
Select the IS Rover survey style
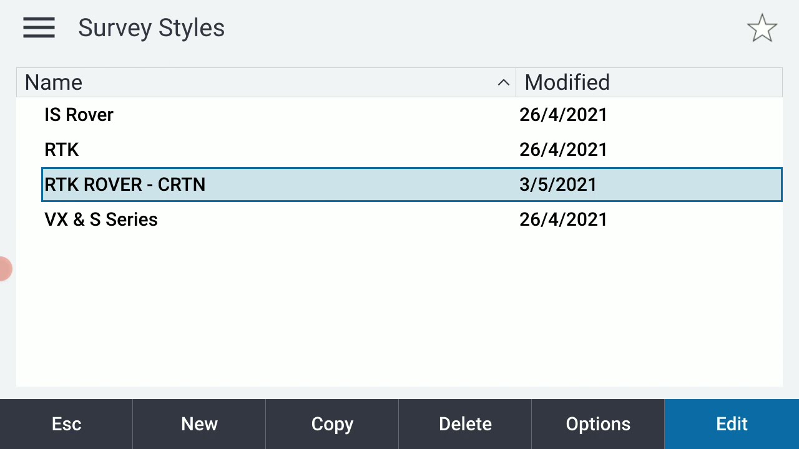coord(79,115)
